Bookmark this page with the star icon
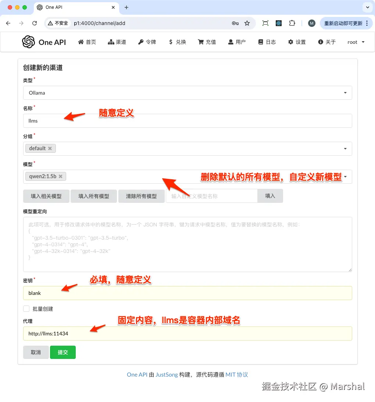The width and height of the screenshot is (375, 402). pyautogui.click(x=247, y=23)
